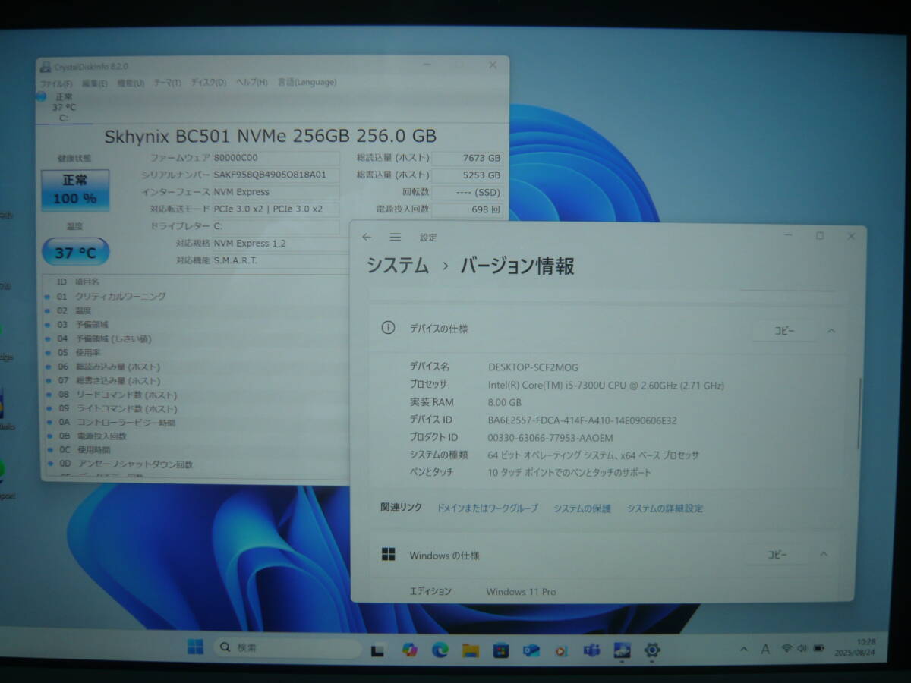
Task: Open the 言語(Language) menu in CrystalDiskInfo
Action: tap(307, 82)
